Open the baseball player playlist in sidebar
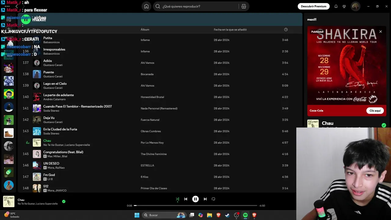Screen dimensions: 391x220 tap(9, 68)
